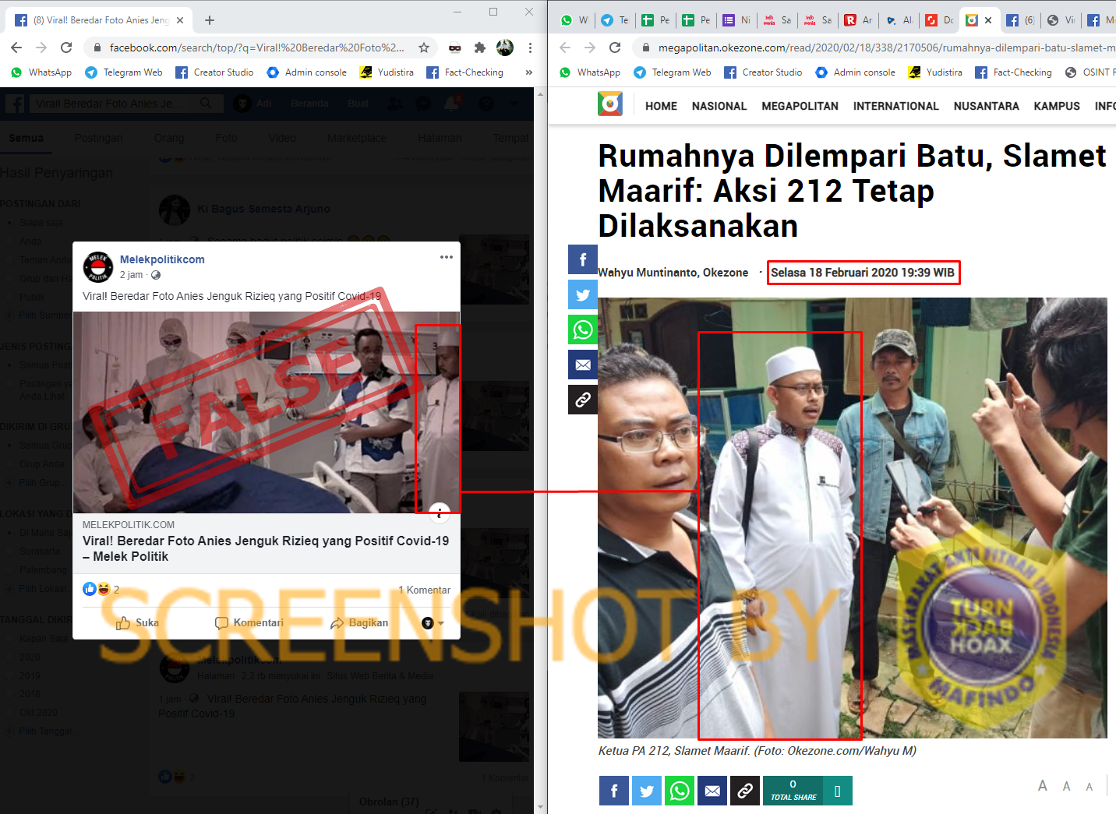Open NUSANTARA in Okezone navigation

(986, 106)
